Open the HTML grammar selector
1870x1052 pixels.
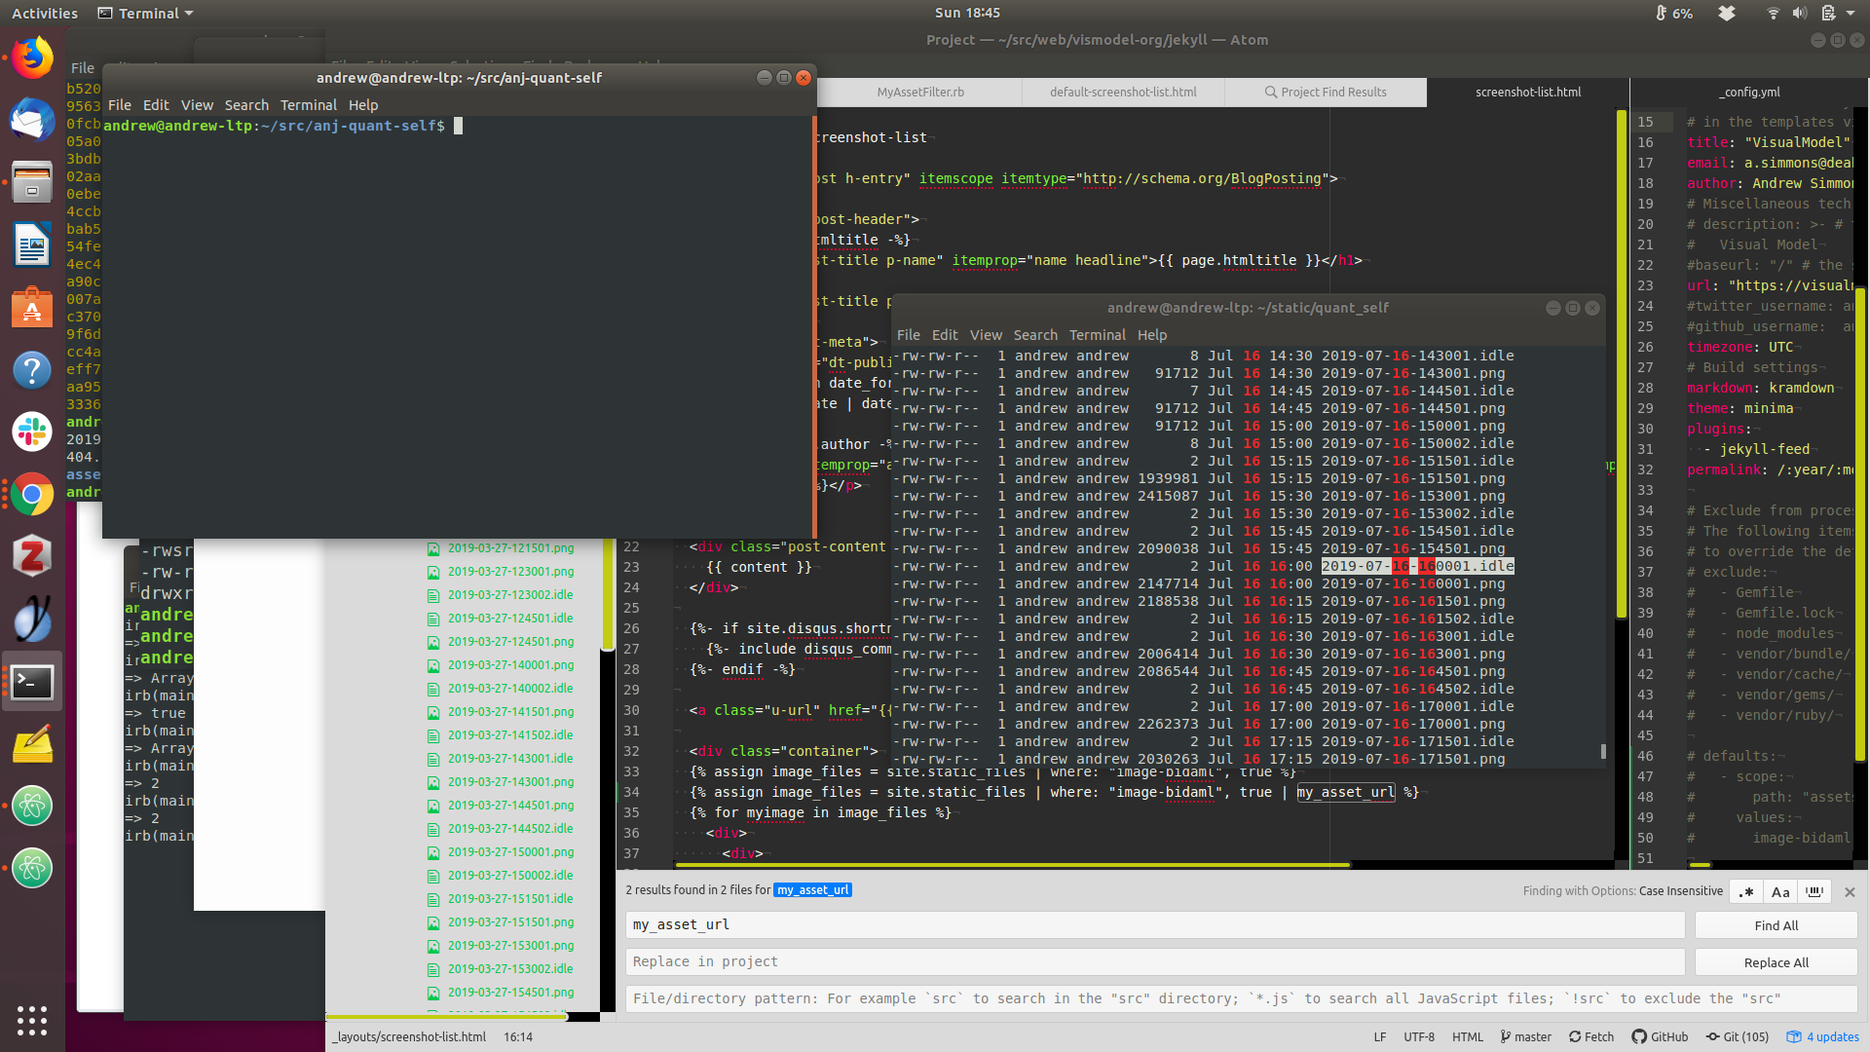pos(1467,1036)
